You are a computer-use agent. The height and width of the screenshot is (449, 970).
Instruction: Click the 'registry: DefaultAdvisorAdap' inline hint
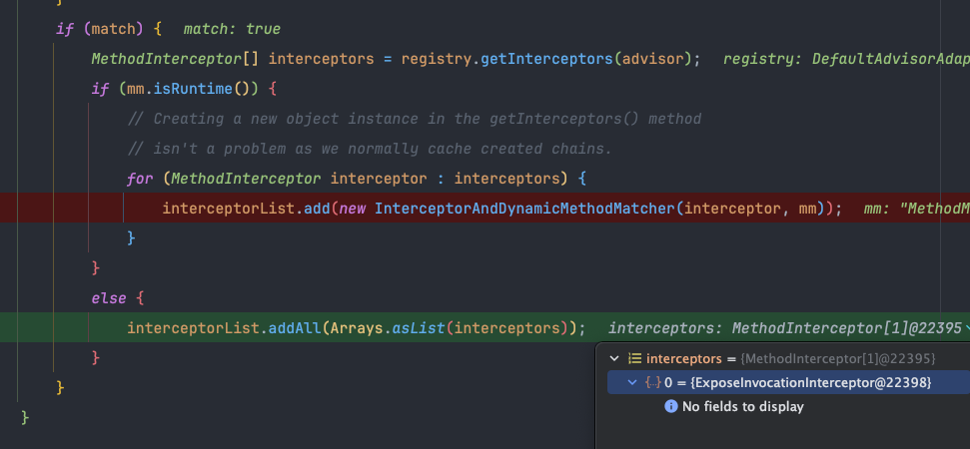click(x=846, y=59)
